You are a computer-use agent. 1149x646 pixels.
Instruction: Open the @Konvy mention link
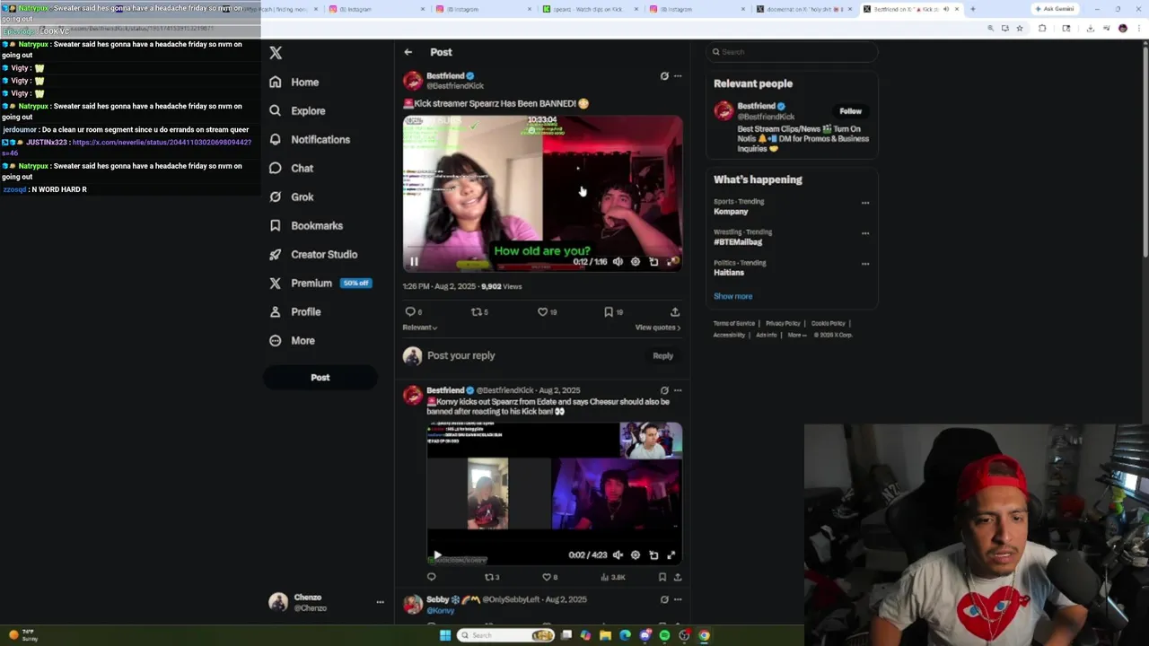tap(441, 610)
